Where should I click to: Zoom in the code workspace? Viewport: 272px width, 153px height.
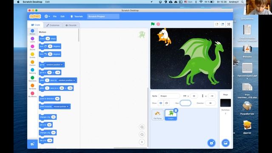142,127
